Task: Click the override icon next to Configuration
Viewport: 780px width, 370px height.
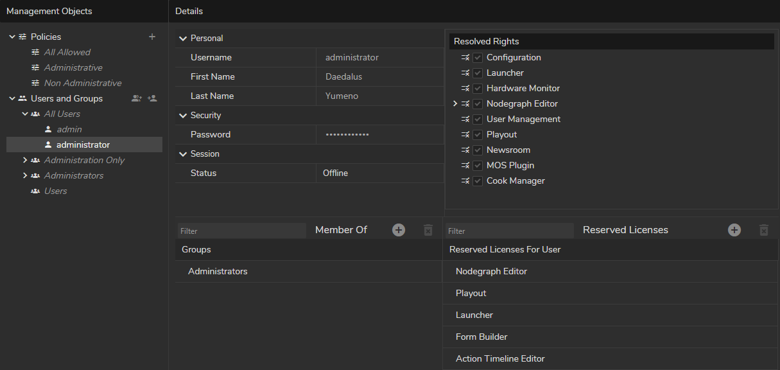Action: point(465,58)
